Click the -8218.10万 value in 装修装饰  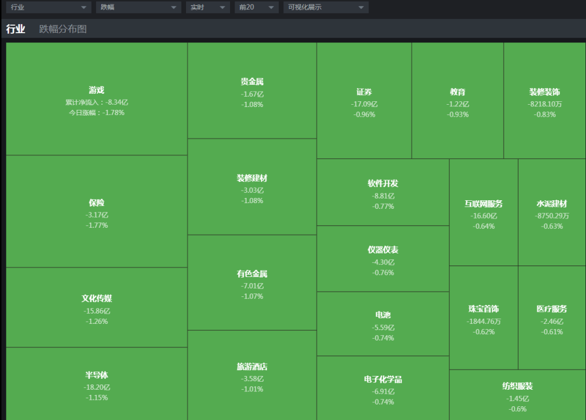coord(545,104)
